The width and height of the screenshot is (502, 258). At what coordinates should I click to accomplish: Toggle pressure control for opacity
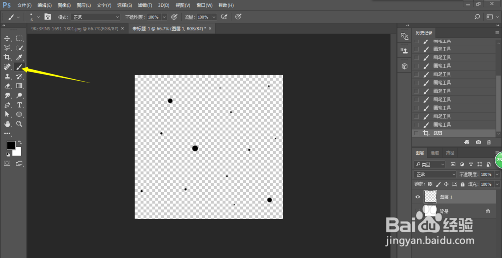(174, 17)
